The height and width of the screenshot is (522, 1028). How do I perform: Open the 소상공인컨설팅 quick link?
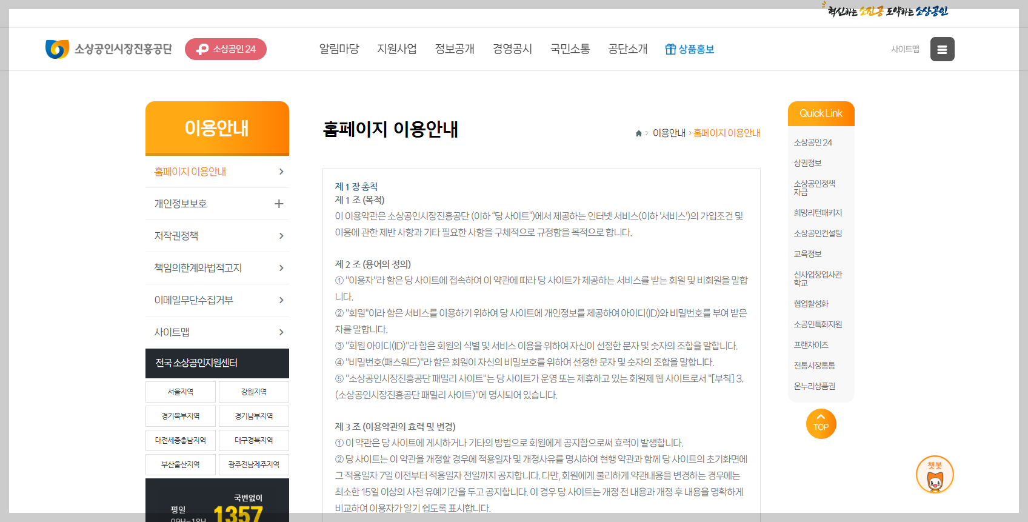(818, 233)
